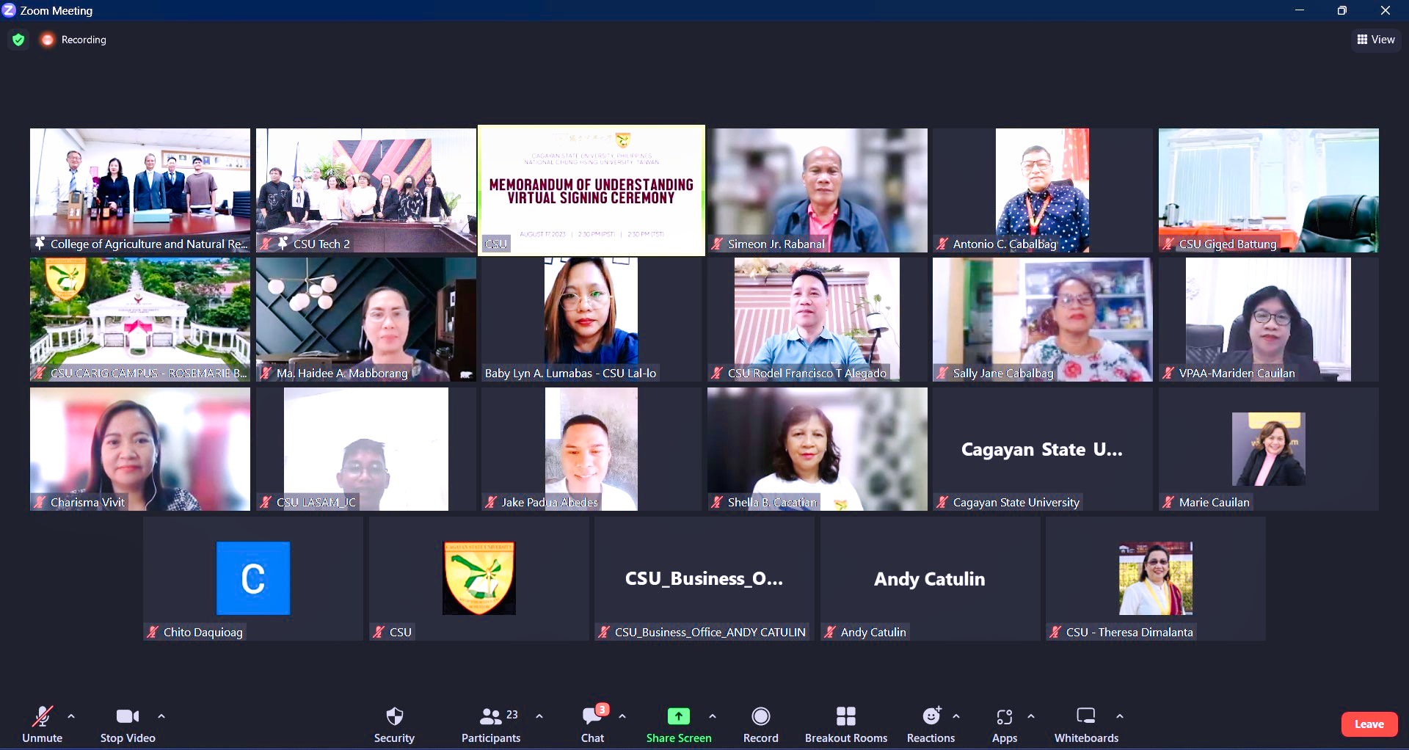
Task: Click the Andy Catulin tile
Action: click(x=931, y=578)
